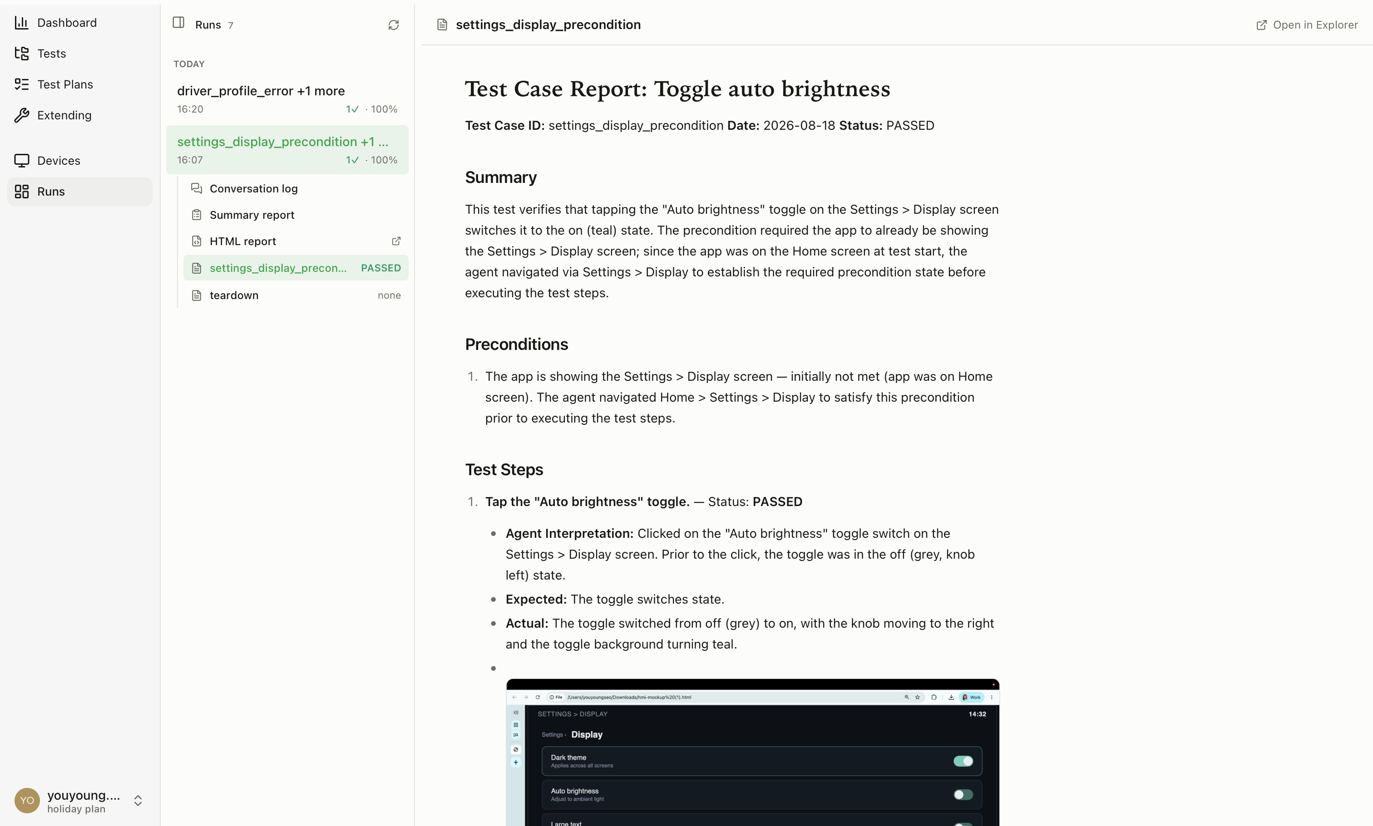Go to the Tests section
This screenshot has height=826, width=1373.
(x=79, y=54)
